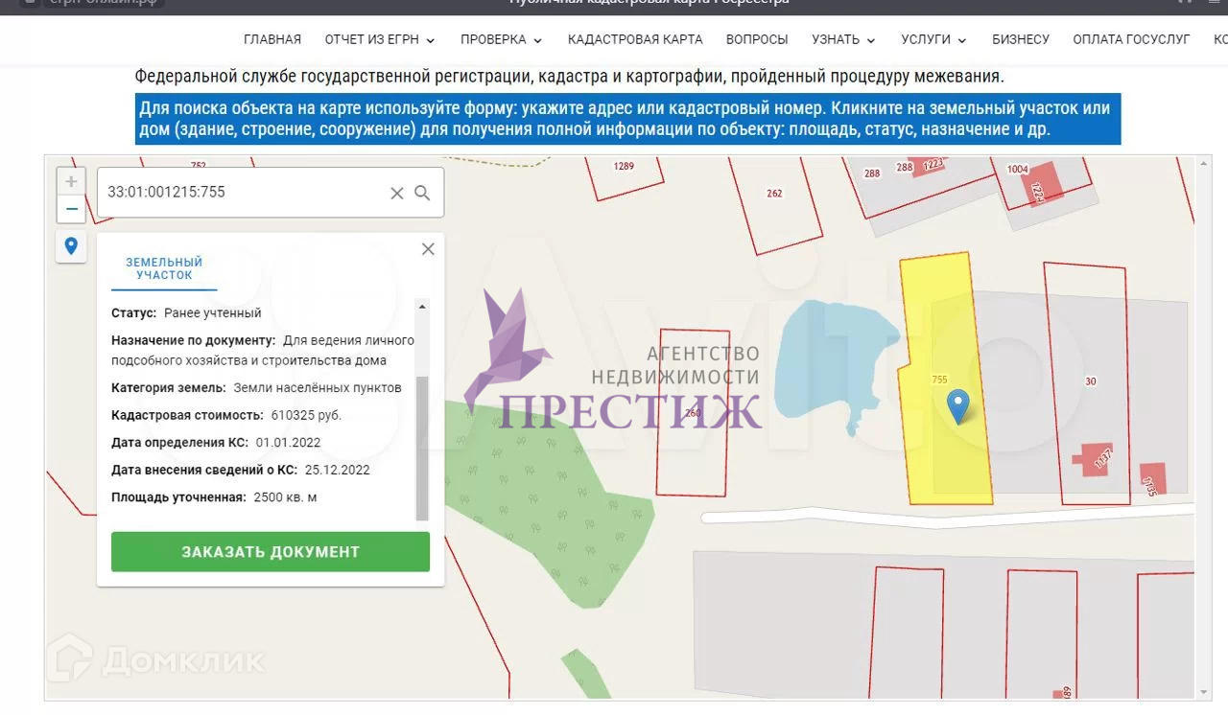
Task: Click the date '25.12.2022' in the panel
Action: coord(337,471)
